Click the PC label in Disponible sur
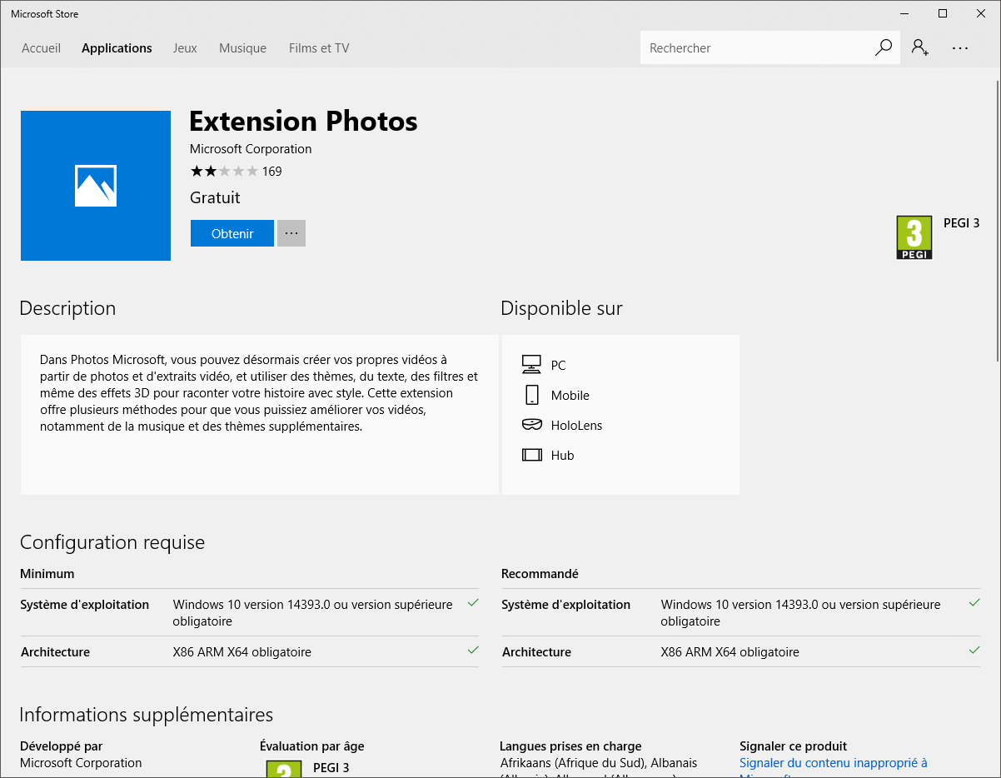 pyautogui.click(x=558, y=366)
